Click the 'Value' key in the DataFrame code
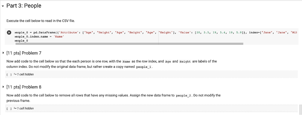 click(185, 32)
